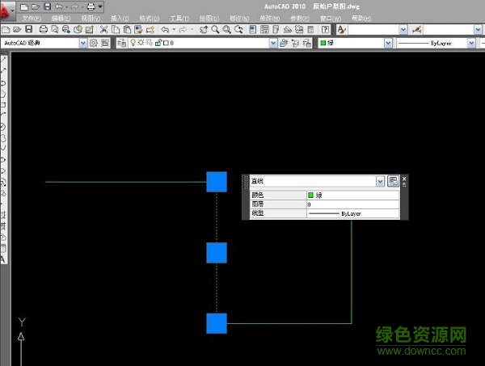Expand the AutoCAD 经典 workspace dropdown
The width and height of the screenshot is (485, 366).
[83, 43]
